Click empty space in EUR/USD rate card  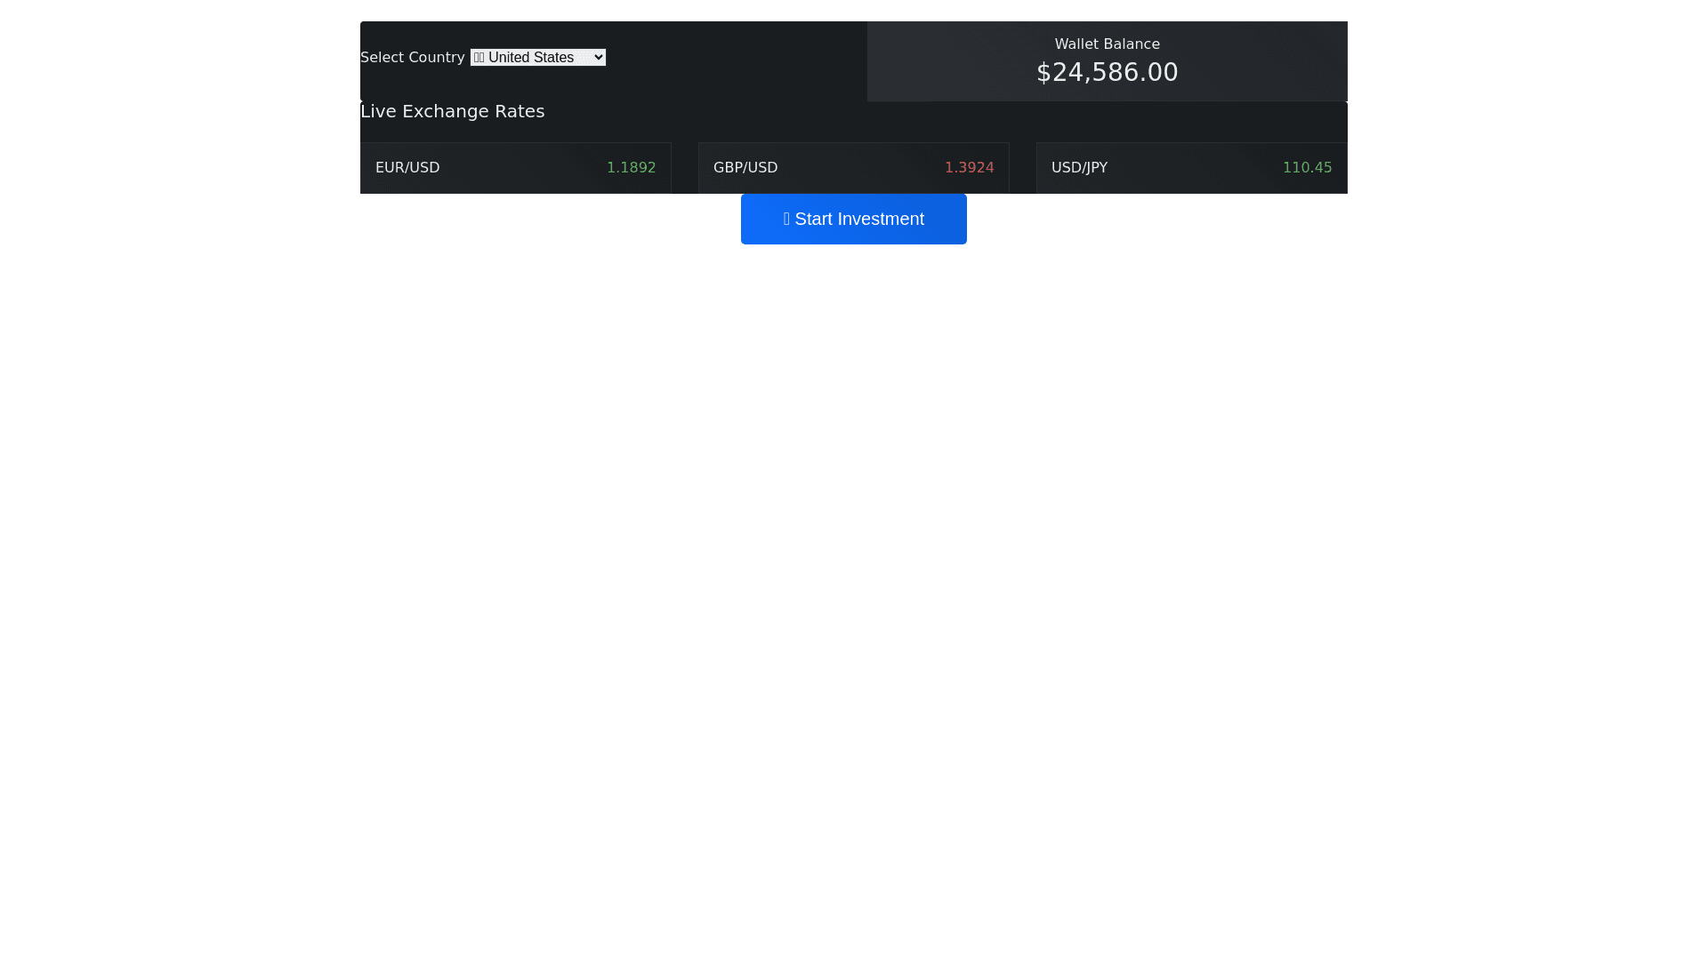pos(523,167)
